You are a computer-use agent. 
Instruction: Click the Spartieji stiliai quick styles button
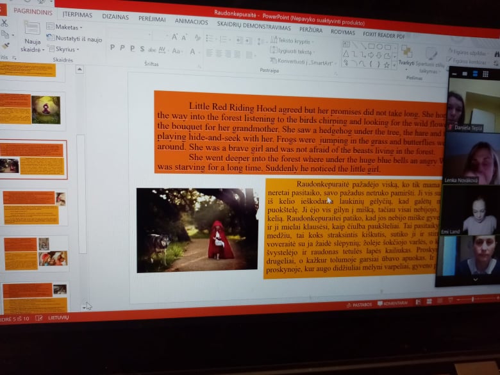coord(429,61)
